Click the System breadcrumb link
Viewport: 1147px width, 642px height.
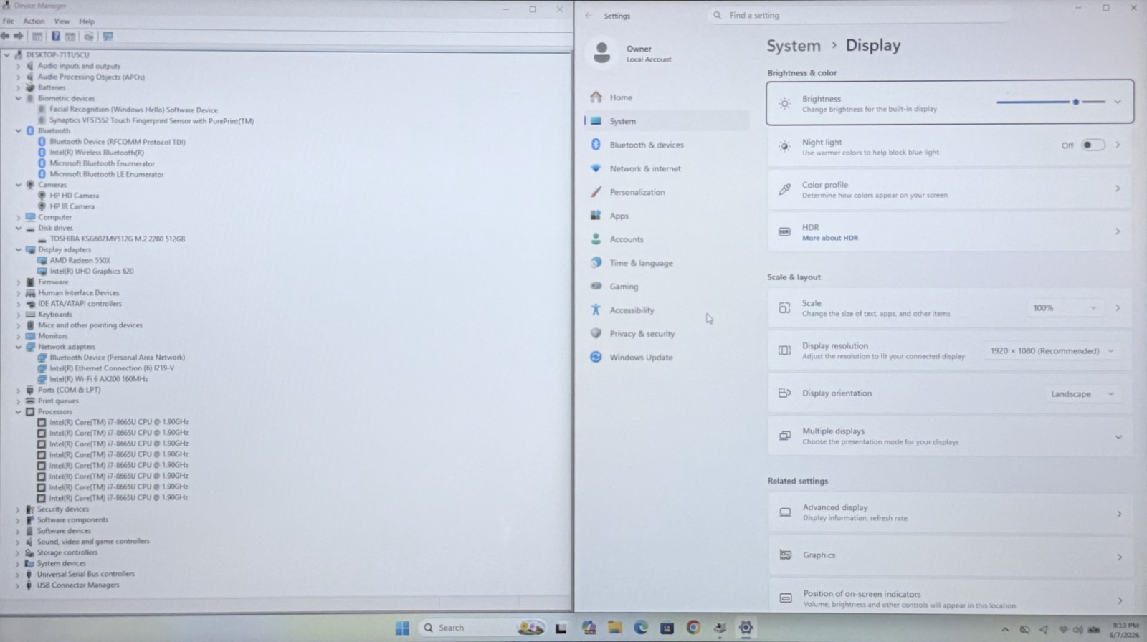[793, 46]
